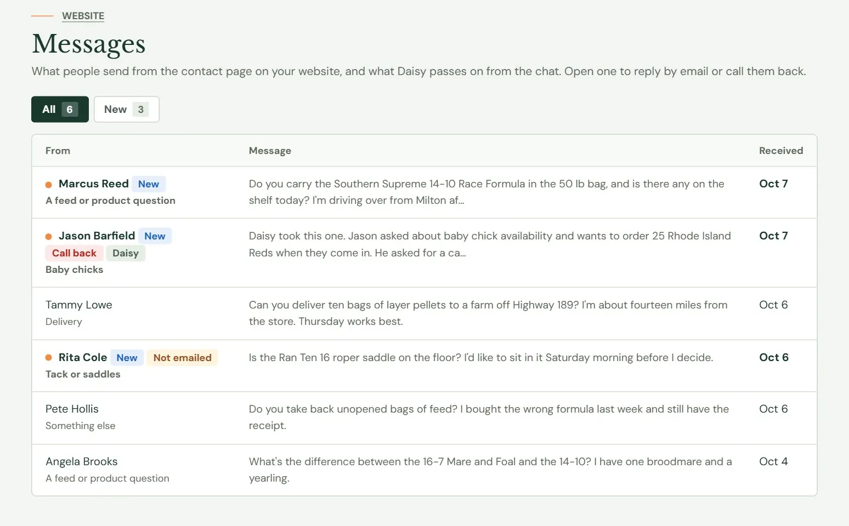Screen dimensions: 849x526
Task: Open Rita Cole's message
Action: (x=83, y=357)
